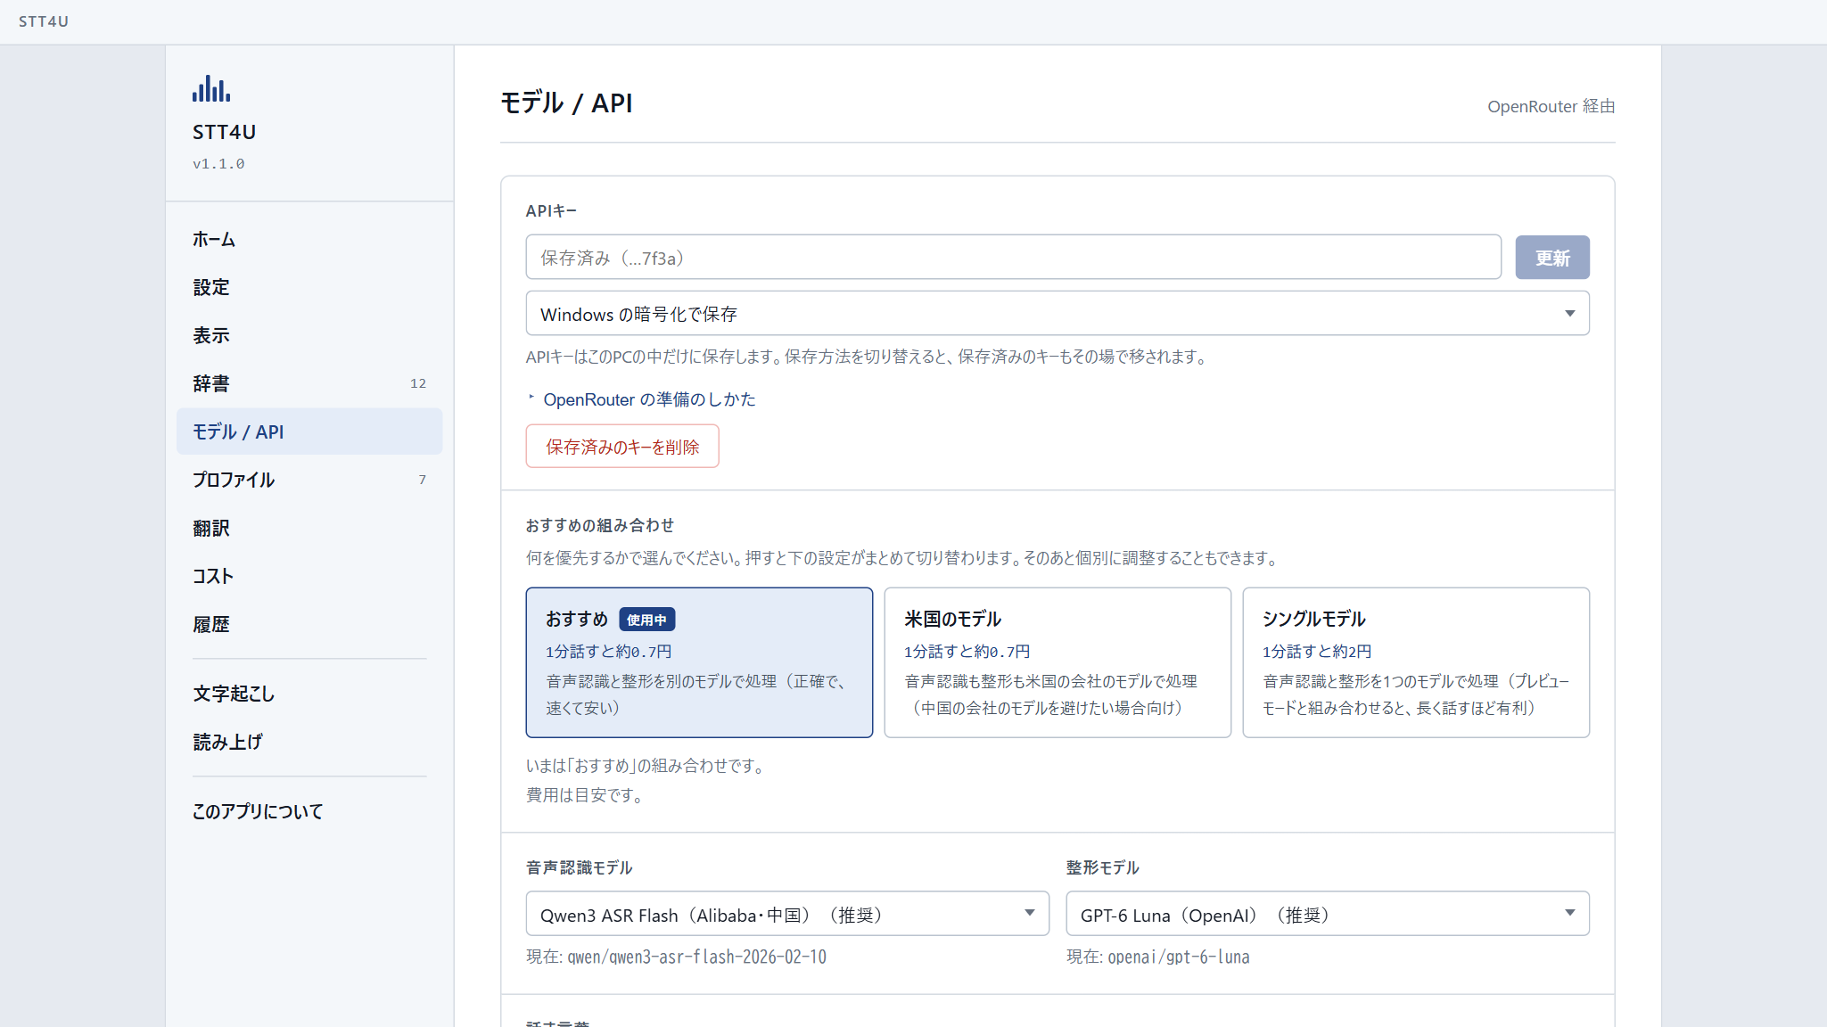Open プロファイル in the sidebar

pyautogui.click(x=309, y=480)
